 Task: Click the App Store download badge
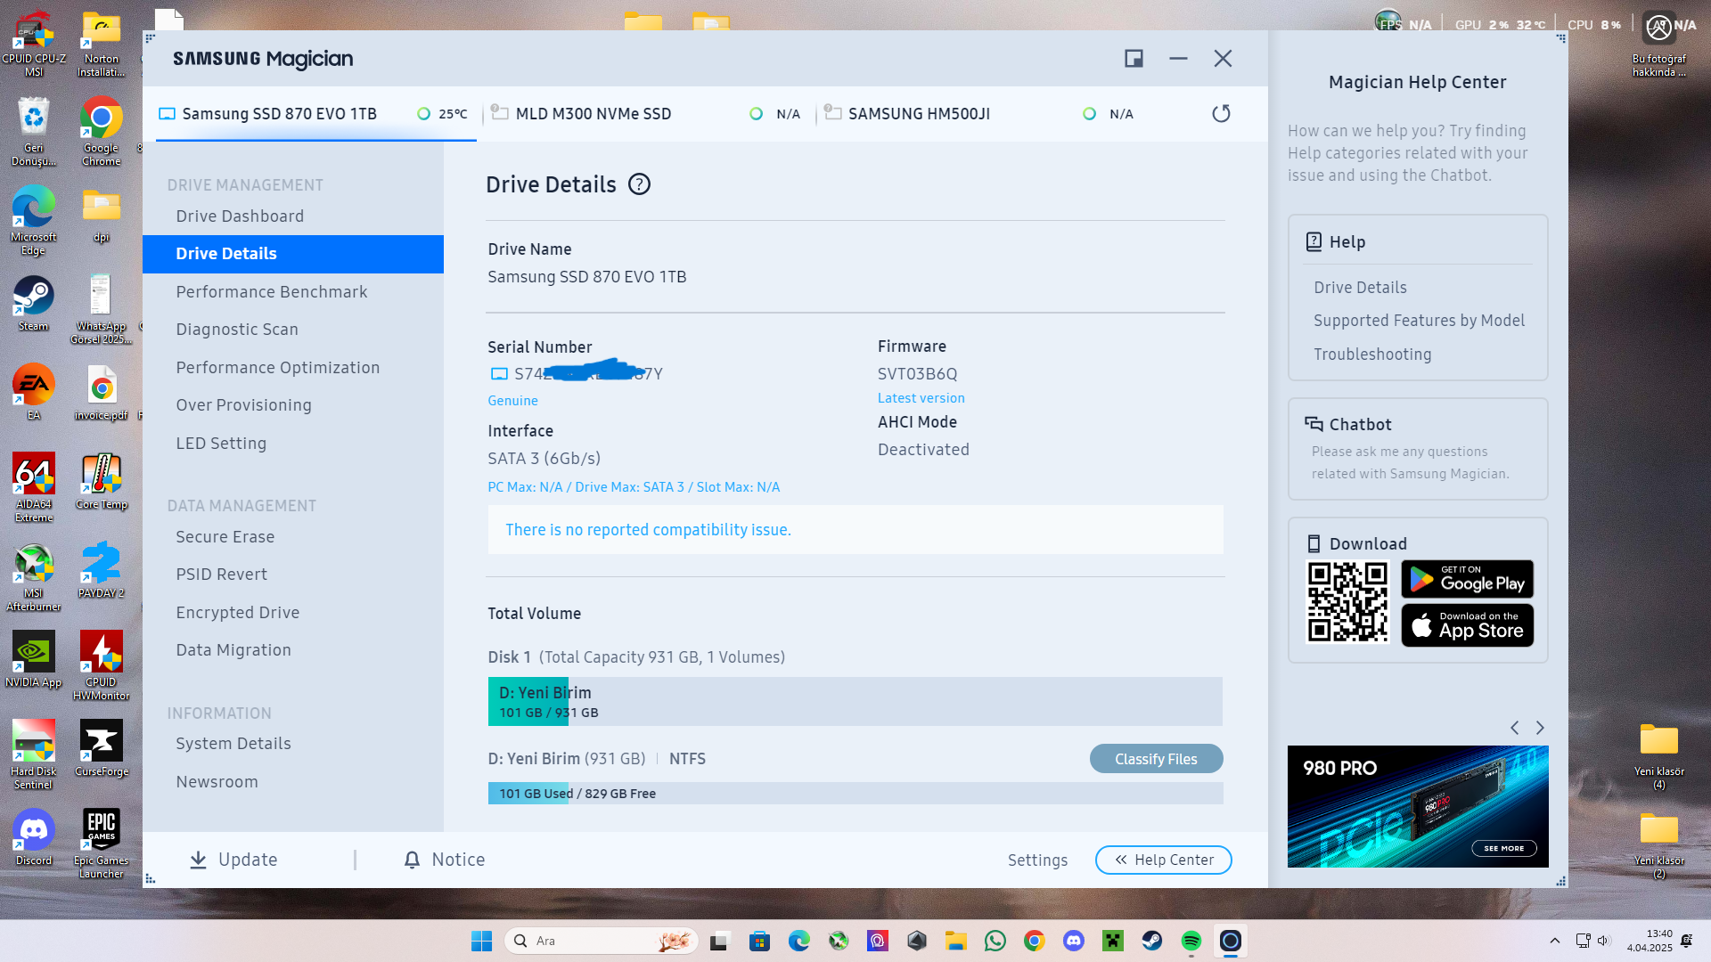(1467, 625)
